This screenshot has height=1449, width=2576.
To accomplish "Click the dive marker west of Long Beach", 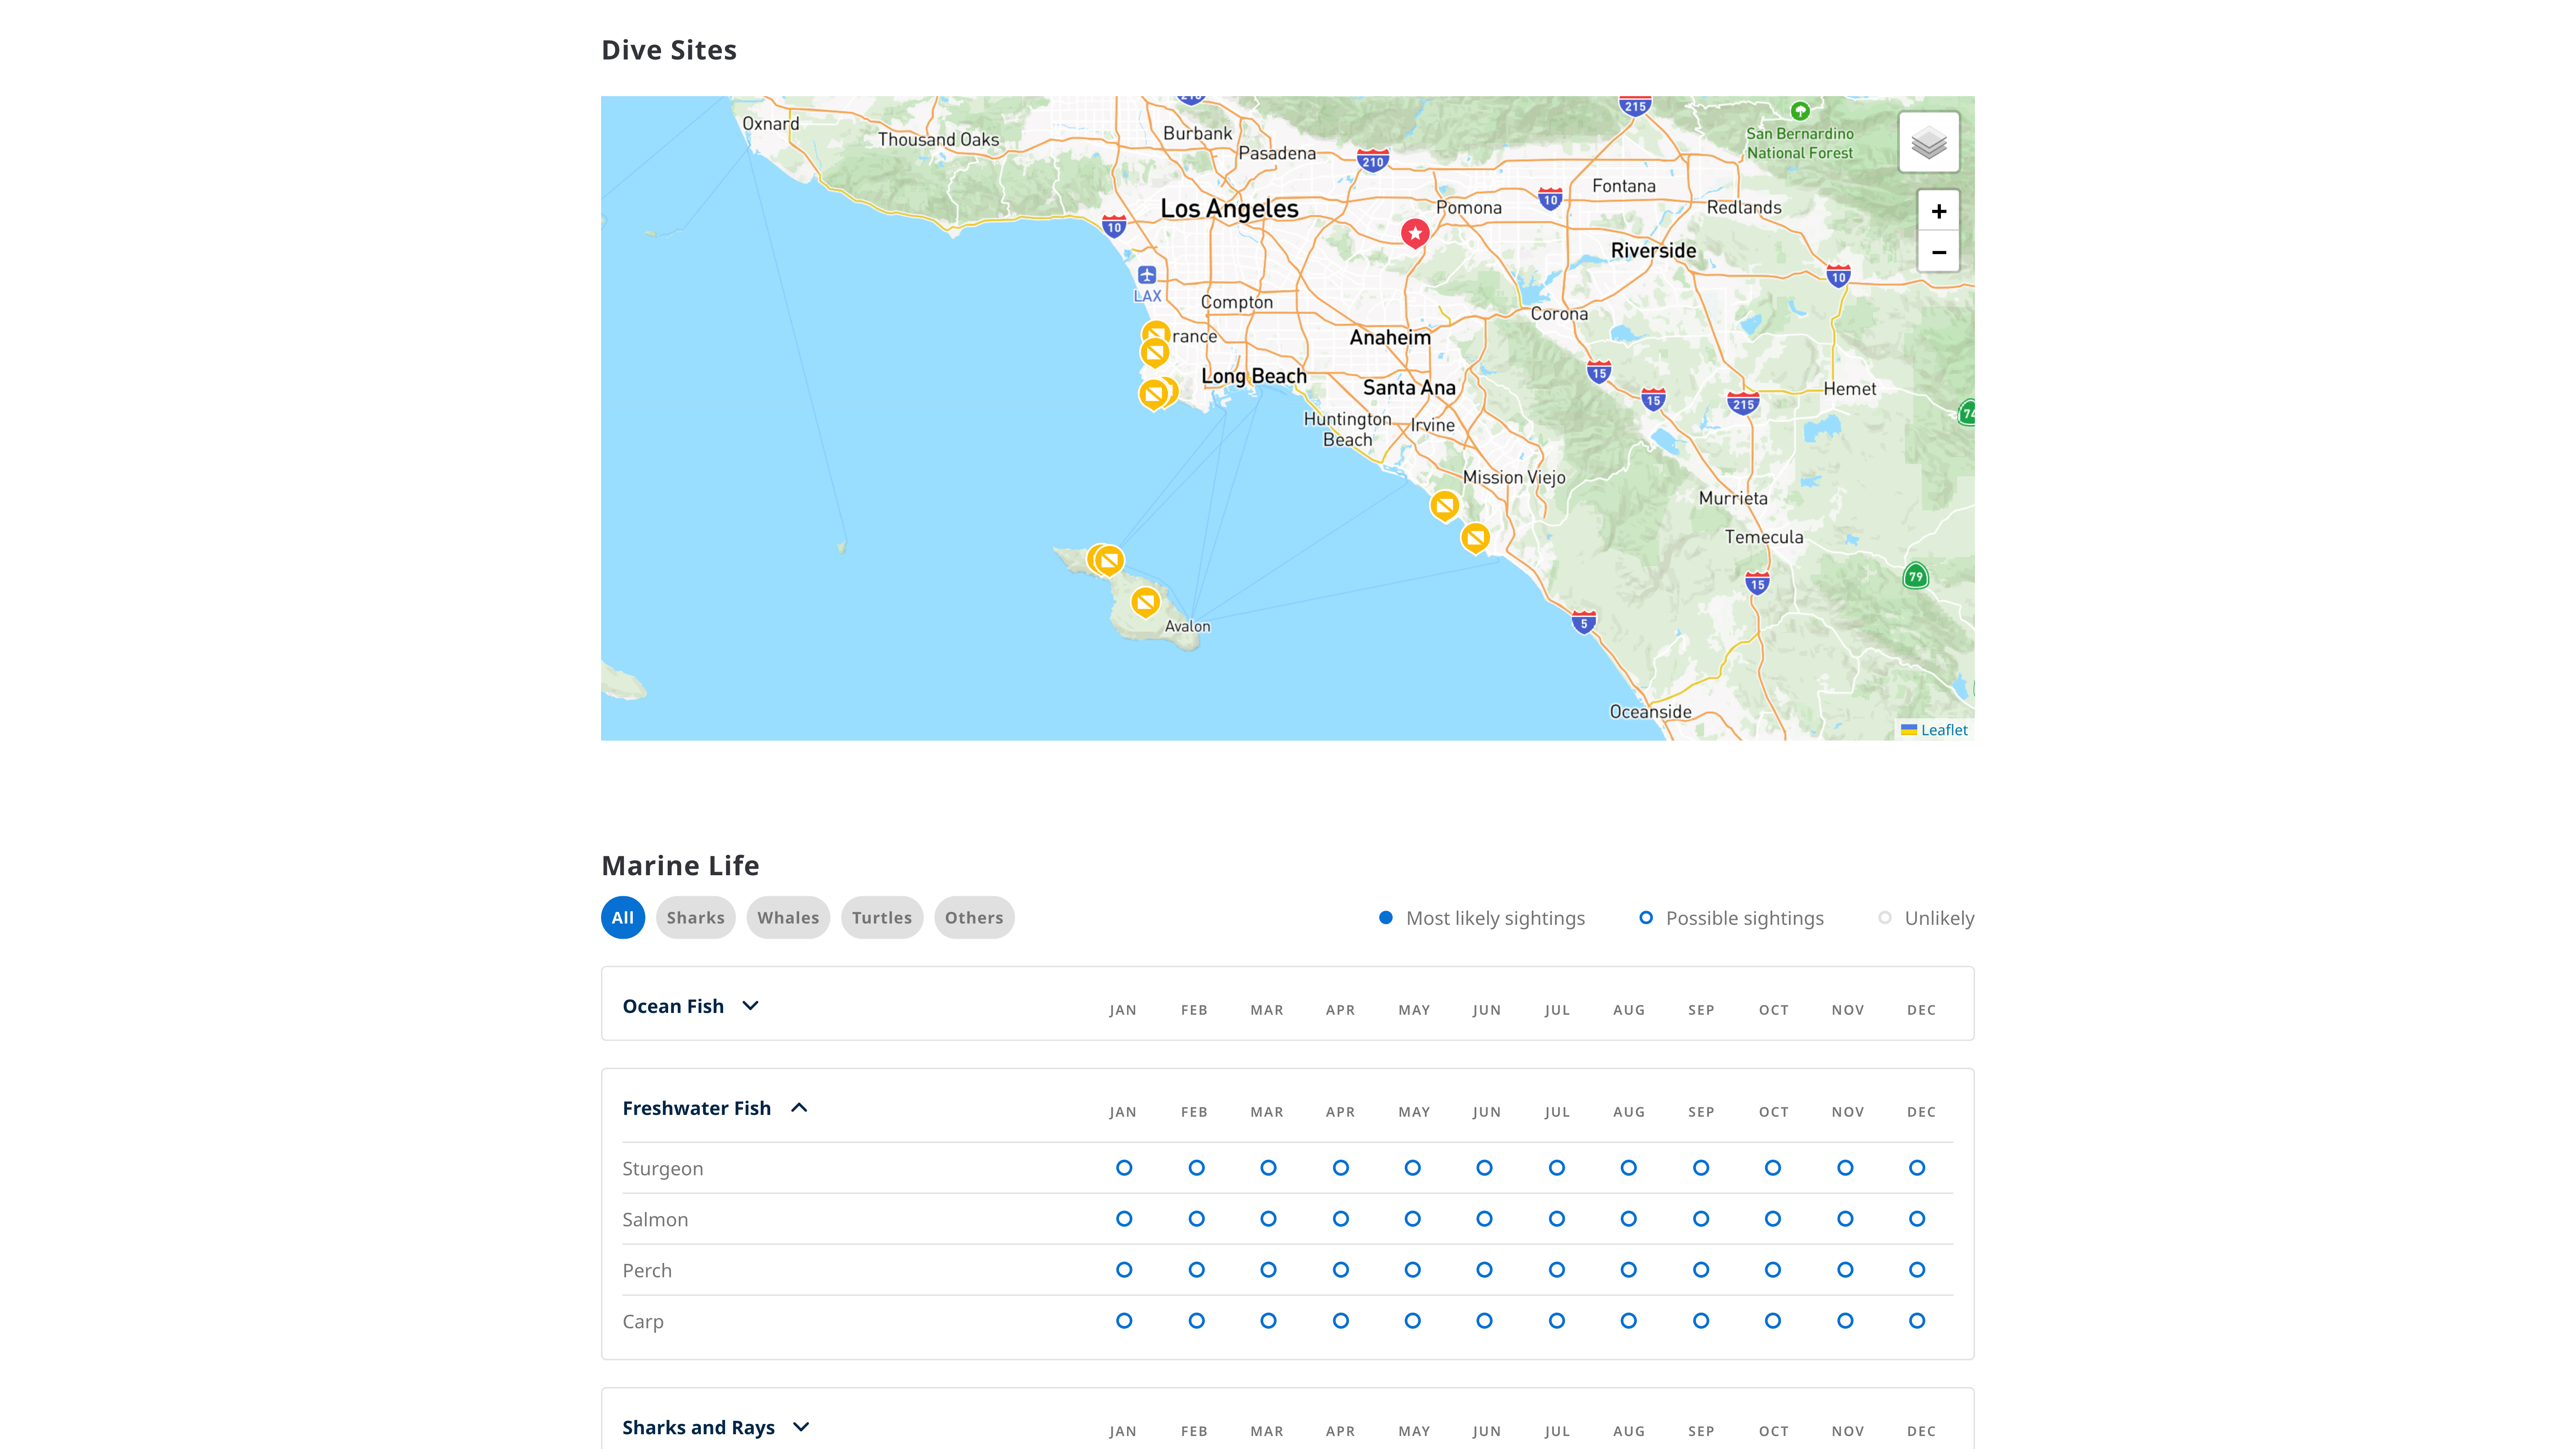I will tap(1153, 393).
